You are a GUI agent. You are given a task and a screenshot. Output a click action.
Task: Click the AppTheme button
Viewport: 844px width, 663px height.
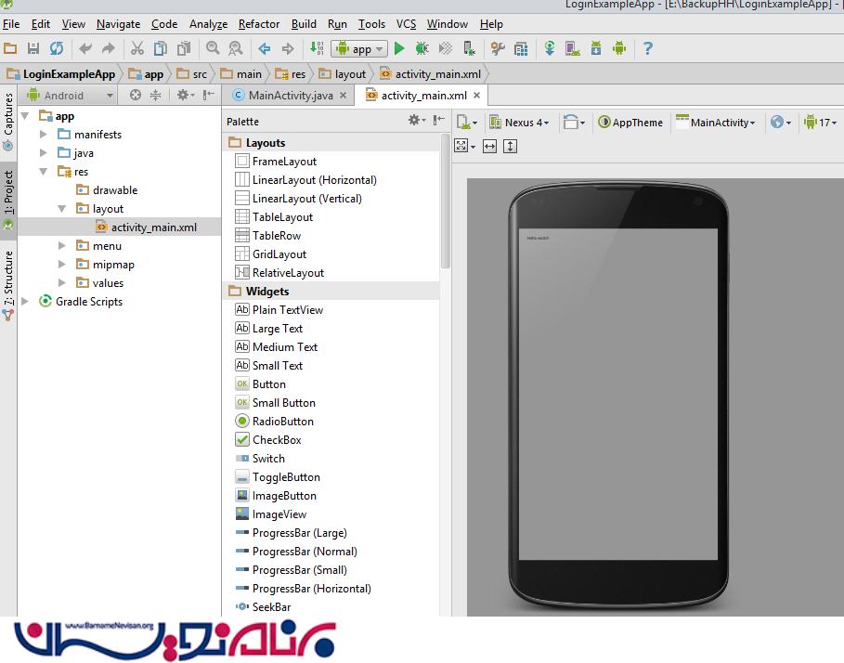tap(630, 122)
